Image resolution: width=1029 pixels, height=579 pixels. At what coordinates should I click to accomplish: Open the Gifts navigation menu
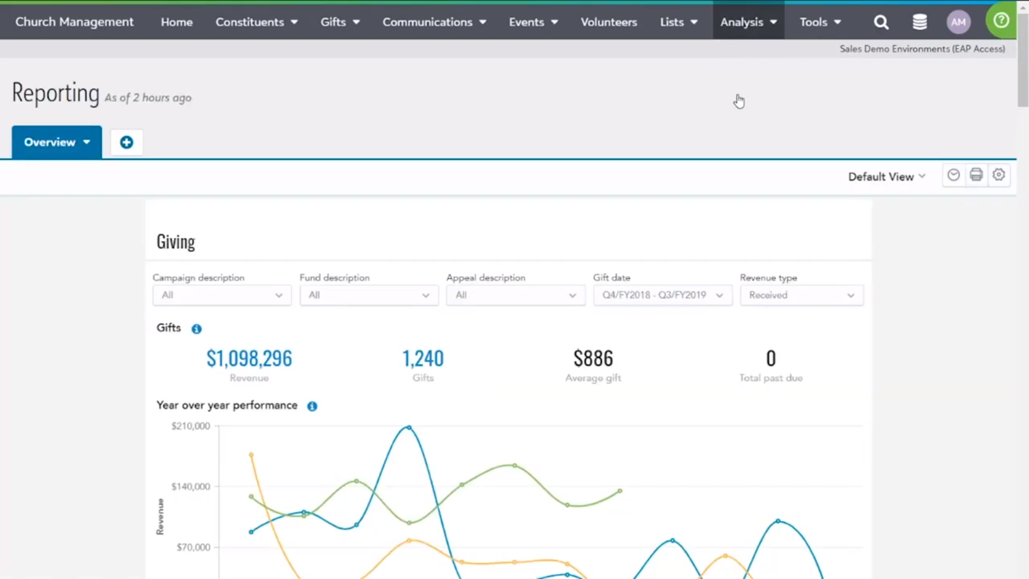340,22
